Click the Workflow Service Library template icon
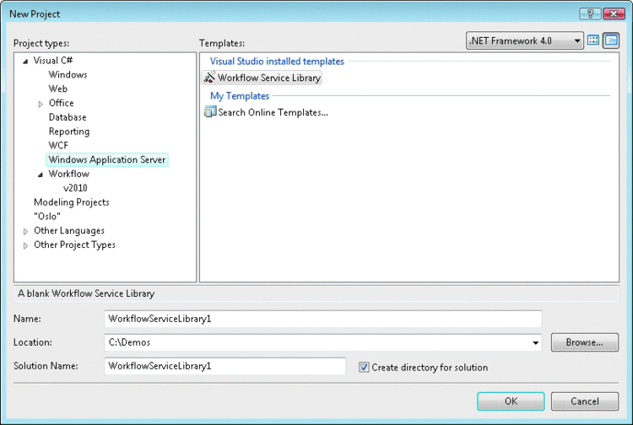 [209, 77]
